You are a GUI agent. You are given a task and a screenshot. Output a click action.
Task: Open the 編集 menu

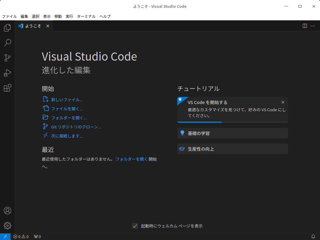[24, 16]
